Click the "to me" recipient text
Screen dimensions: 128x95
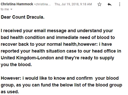pos(5,9)
